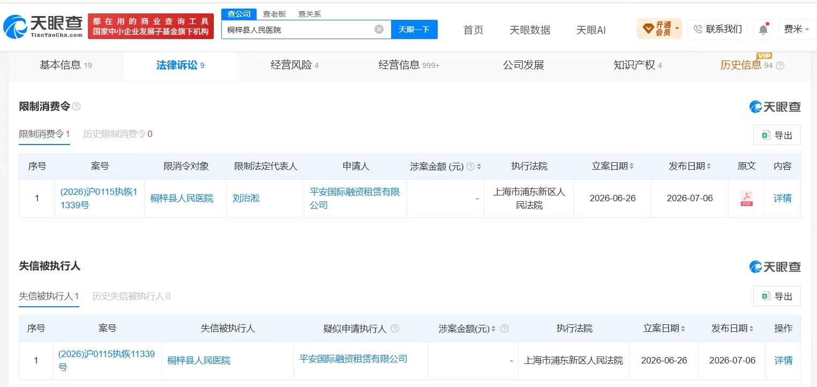Open 桐梓县人民医院 link in 失信被执行人 row

tap(199, 361)
